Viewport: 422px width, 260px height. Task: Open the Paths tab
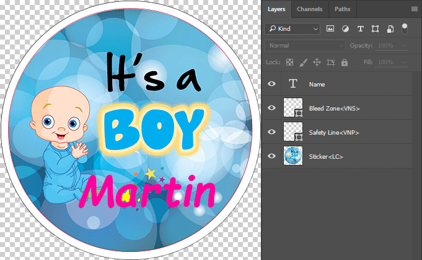pyautogui.click(x=342, y=9)
